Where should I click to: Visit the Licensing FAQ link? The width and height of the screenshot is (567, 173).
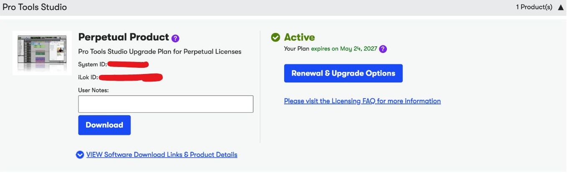(362, 101)
